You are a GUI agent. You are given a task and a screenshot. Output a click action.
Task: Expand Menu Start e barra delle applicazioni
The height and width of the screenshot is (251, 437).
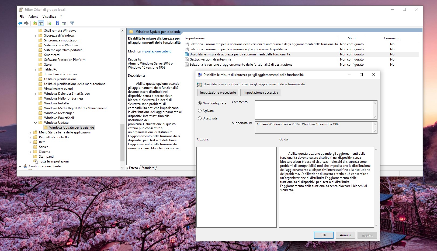[30, 133]
